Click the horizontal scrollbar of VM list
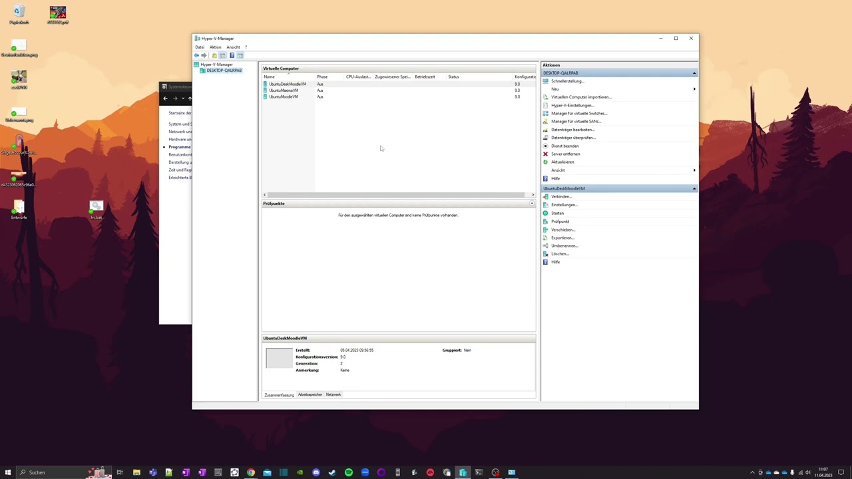Screen dimensions: 852x479 396,195
